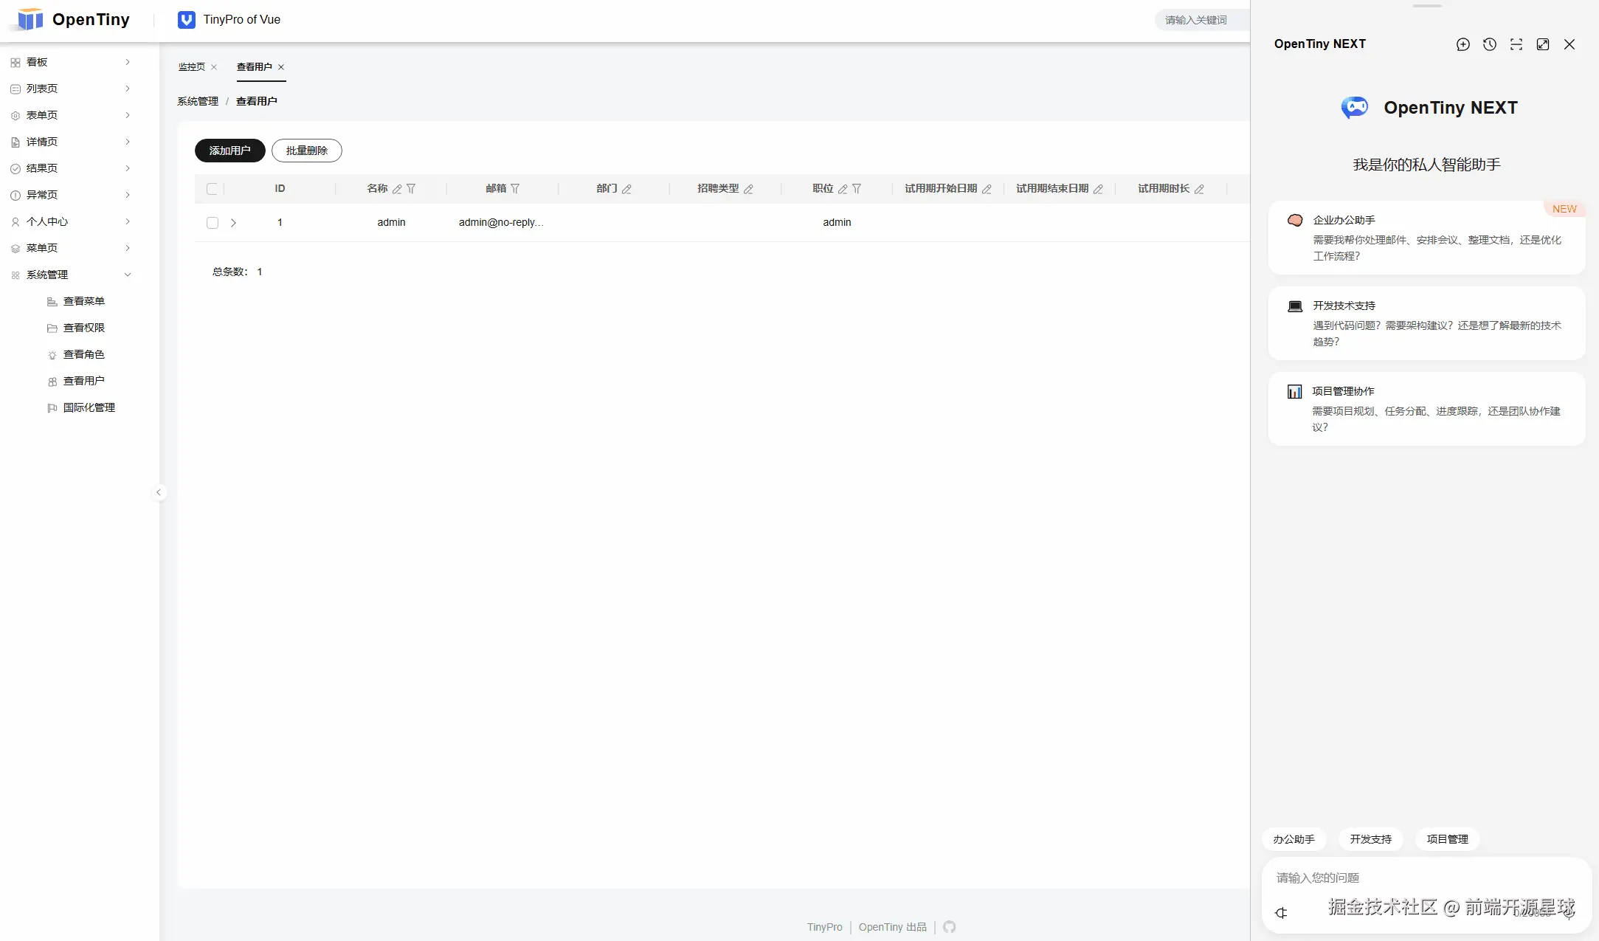The image size is (1599, 941).
Task: Click 批量删除 button
Action: click(306, 151)
